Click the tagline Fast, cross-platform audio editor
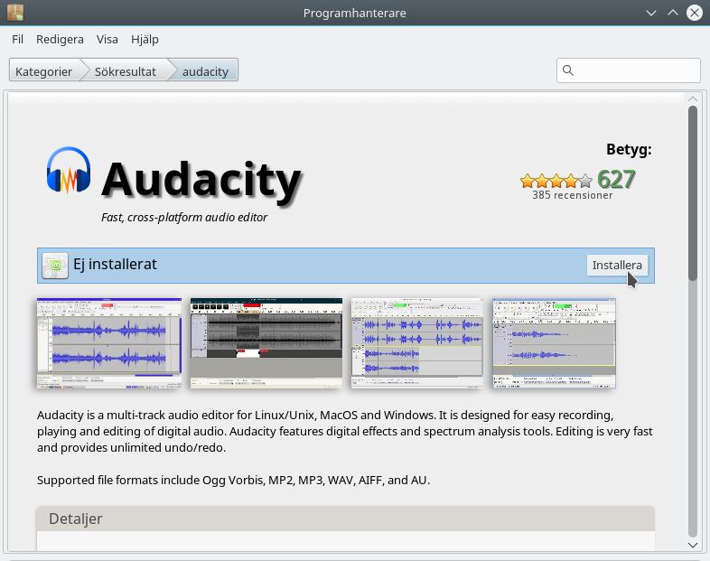The height and width of the screenshot is (561, 710). pyautogui.click(x=184, y=218)
